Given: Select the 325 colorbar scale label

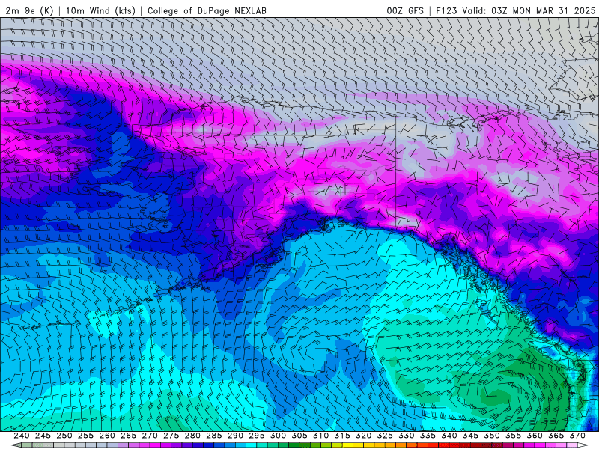Looking at the screenshot, I should tap(385, 436).
